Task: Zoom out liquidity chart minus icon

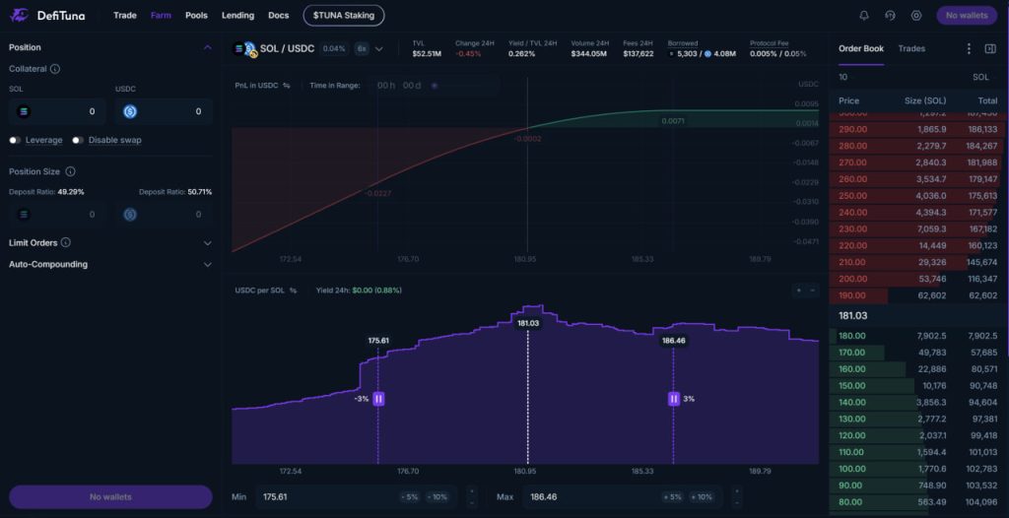Action: 812,291
